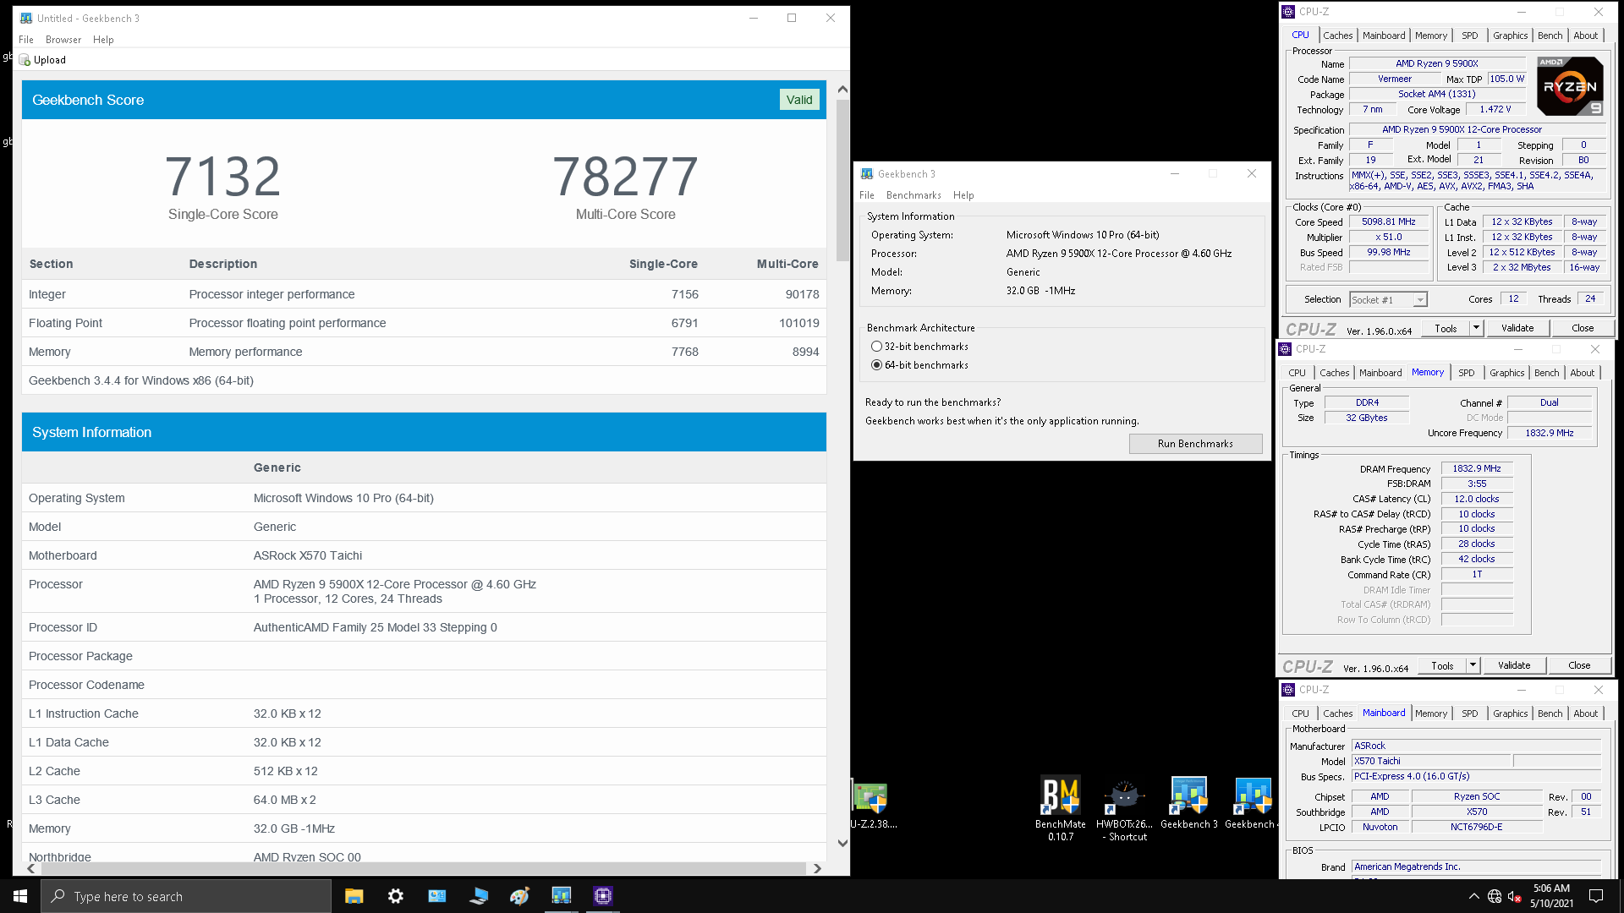Screen dimensions: 1624x913
Task: Open the Bench tab in the CPU-Z Mainboard window
Action: point(1550,713)
